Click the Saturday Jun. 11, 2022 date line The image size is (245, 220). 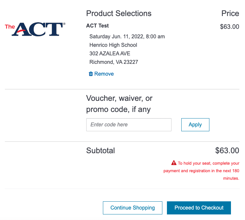[x=127, y=36]
